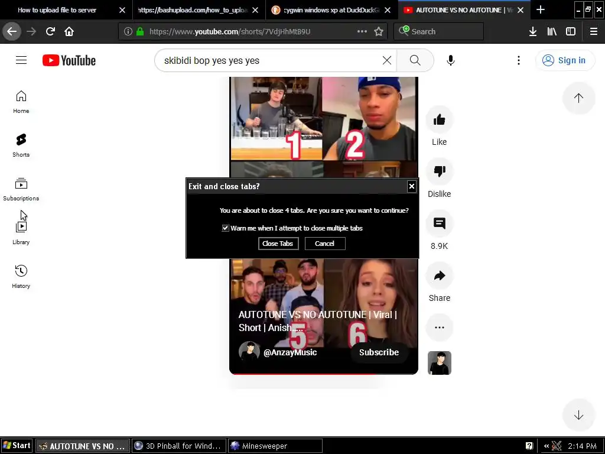The width and height of the screenshot is (605, 454).
Task: Close the AUTOTUNE YouTube tab
Action: (521, 10)
